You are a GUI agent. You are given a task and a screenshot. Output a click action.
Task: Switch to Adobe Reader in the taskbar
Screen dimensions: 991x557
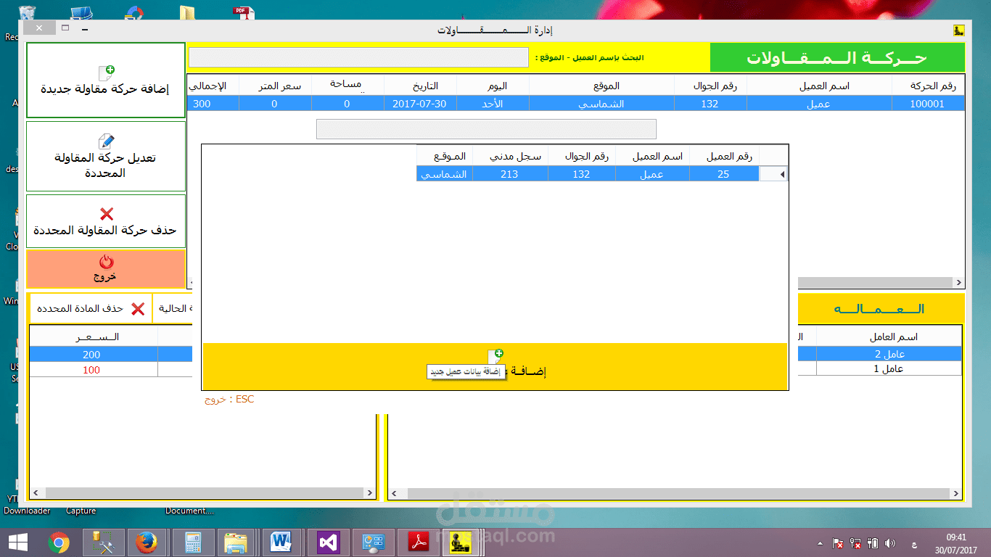click(x=419, y=542)
